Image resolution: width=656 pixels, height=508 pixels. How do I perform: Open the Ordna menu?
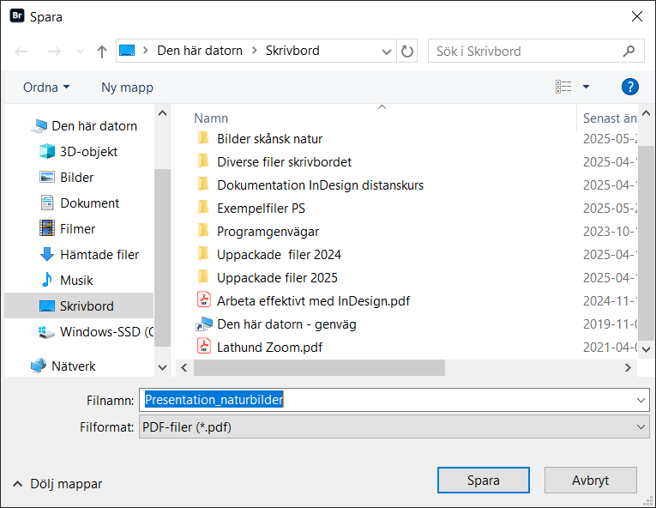(x=46, y=87)
